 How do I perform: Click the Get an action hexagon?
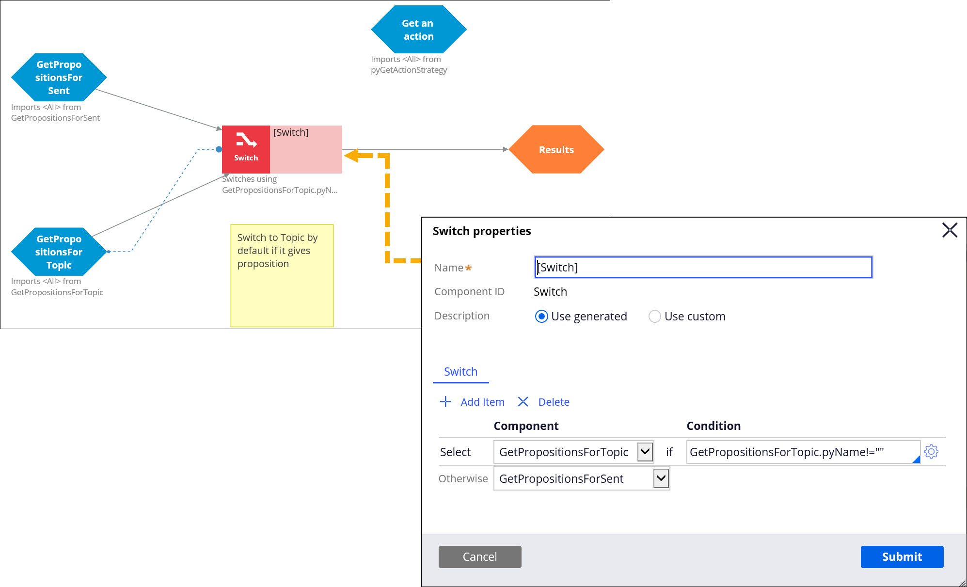[418, 30]
